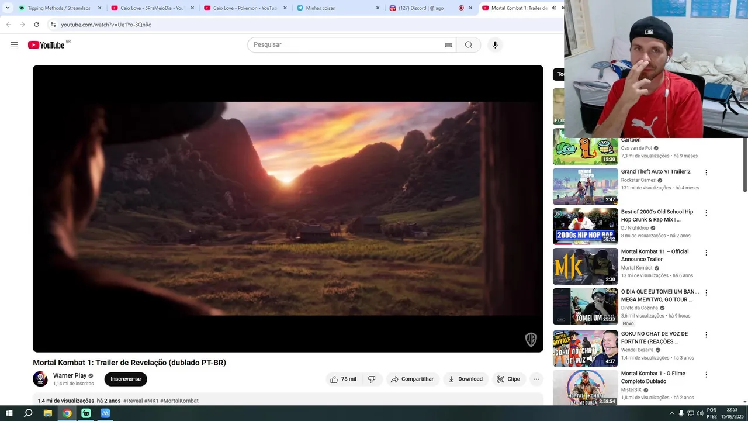Start voice search with microphone icon

pyautogui.click(x=495, y=45)
